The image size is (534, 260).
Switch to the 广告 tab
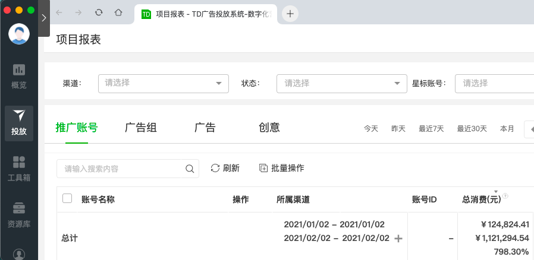(205, 128)
